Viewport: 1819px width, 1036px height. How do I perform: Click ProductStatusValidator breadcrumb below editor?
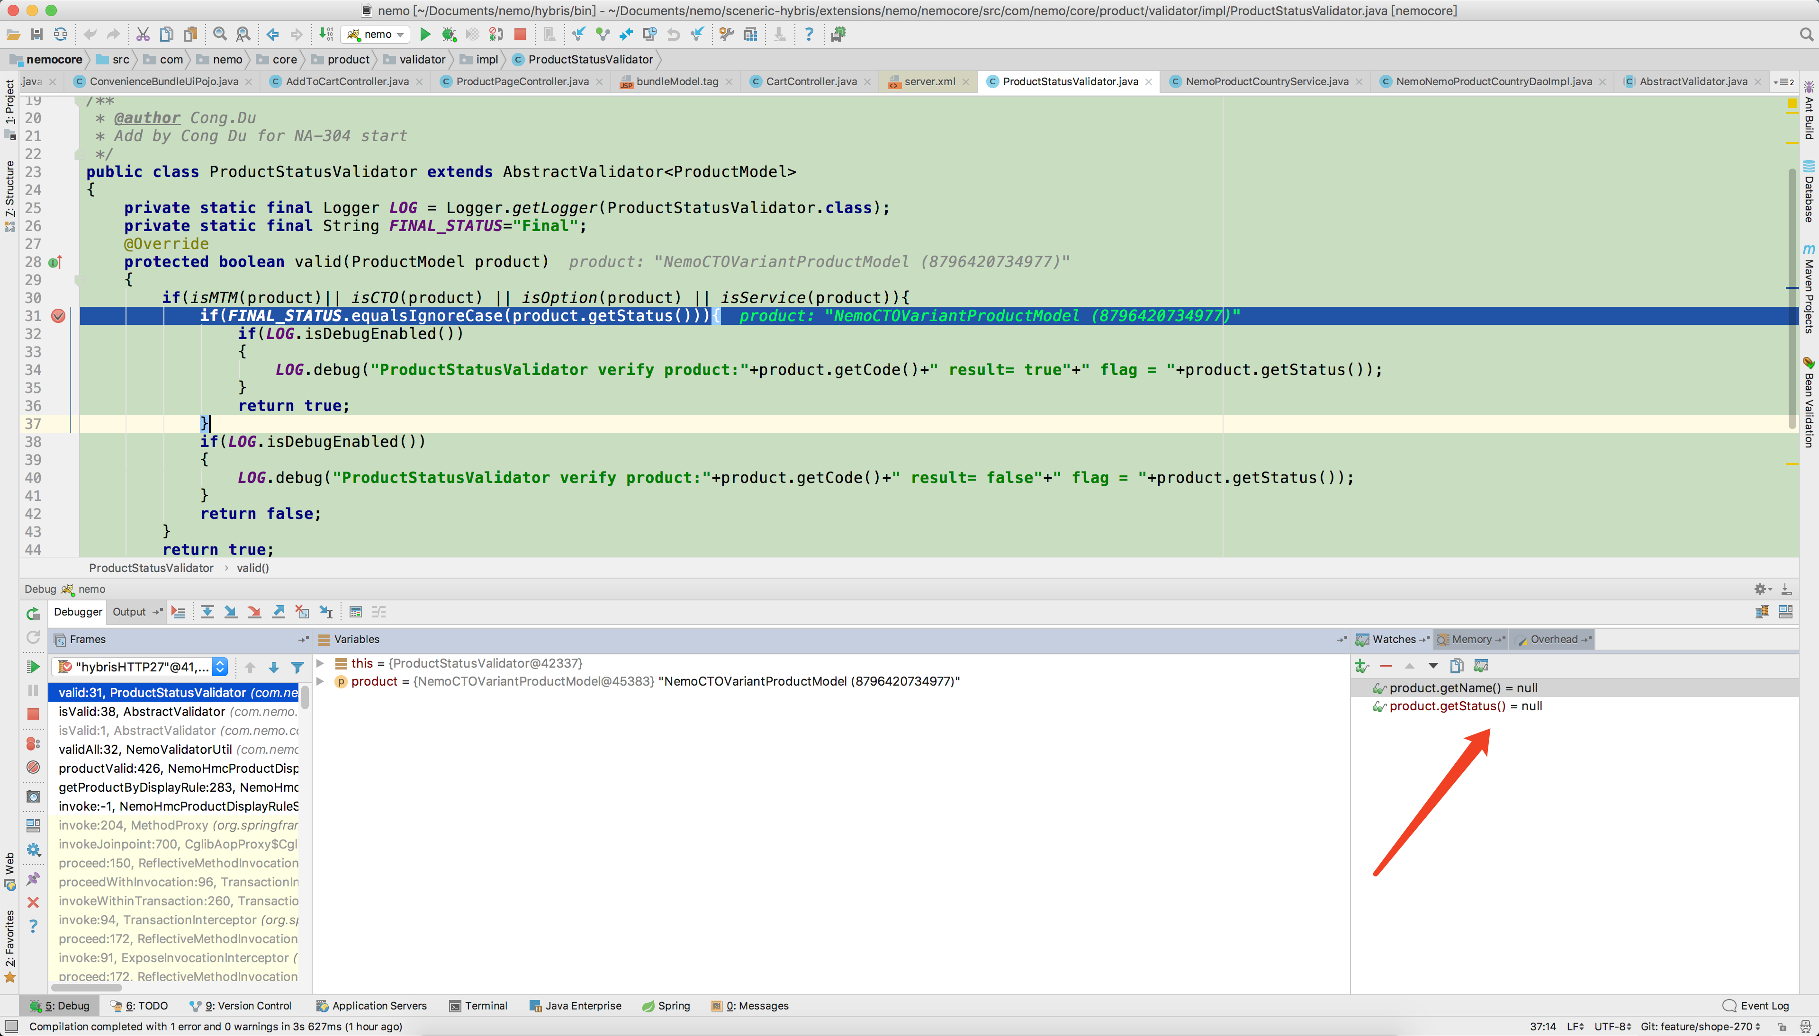pos(151,568)
